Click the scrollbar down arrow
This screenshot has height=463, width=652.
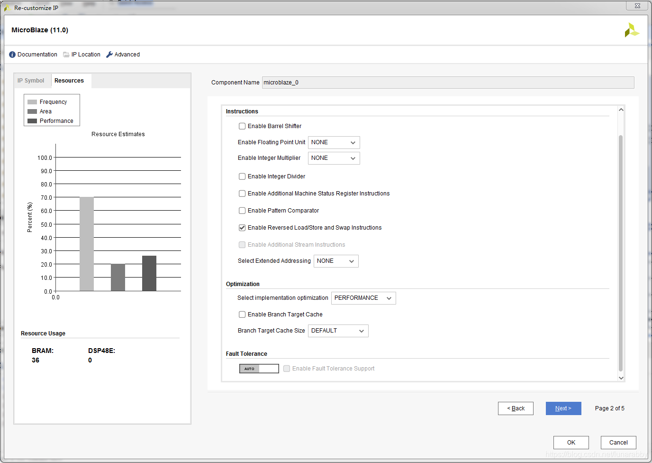621,378
